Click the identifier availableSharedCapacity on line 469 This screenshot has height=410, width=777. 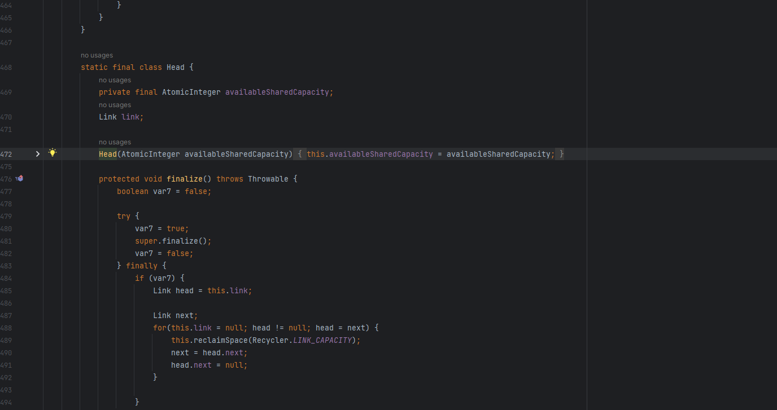[277, 92]
